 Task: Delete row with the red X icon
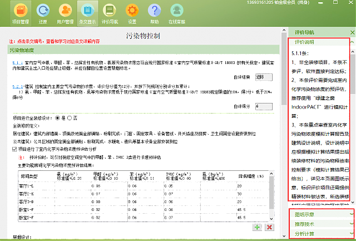(270, 227)
